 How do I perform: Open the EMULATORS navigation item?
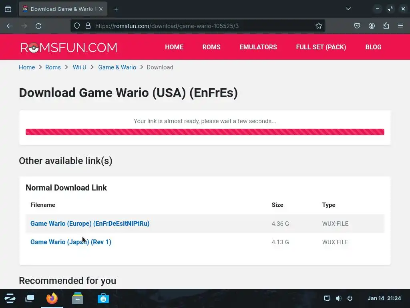258,47
